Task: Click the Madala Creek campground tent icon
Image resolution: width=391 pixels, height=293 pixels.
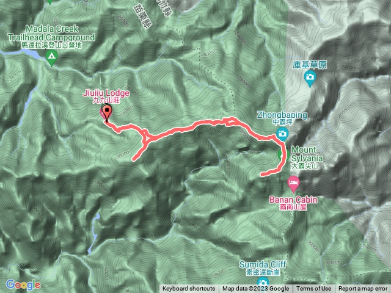Action: pyautogui.click(x=51, y=58)
